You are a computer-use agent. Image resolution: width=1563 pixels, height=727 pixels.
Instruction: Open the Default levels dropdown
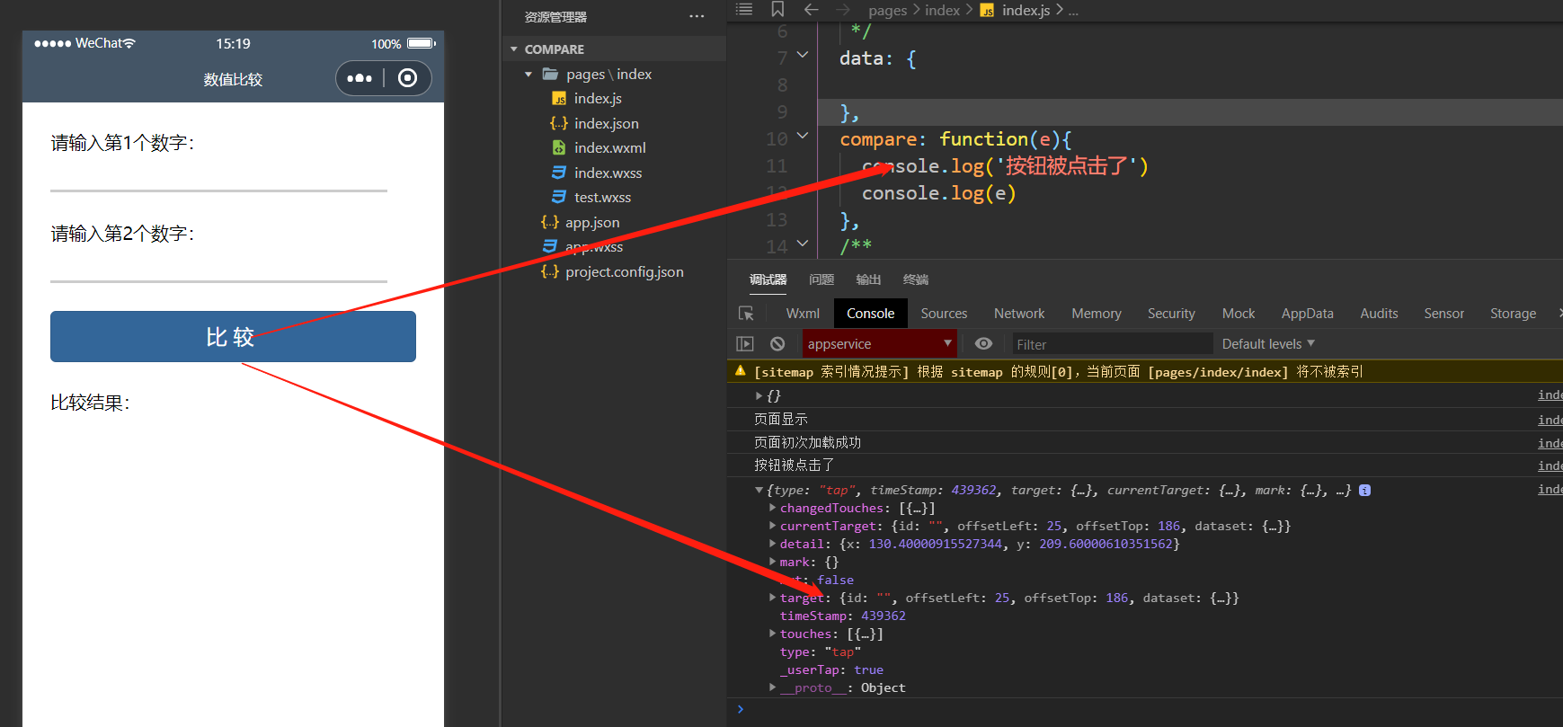(x=1267, y=344)
